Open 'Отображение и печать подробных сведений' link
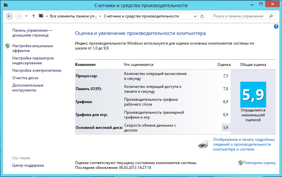The height and width of the screenshot is (177, 282). pos(244,144)
